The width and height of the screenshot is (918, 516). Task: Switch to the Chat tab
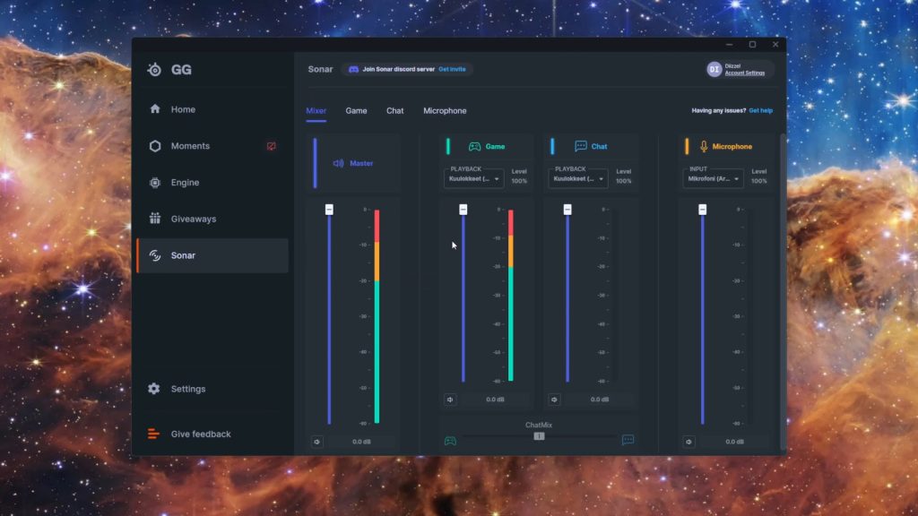coord(395,111)
